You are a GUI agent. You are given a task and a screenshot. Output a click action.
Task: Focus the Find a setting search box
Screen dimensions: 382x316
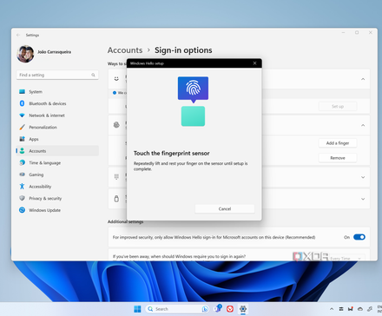click(57, 75)
